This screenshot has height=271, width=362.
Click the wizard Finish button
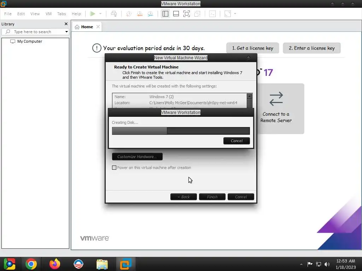tap(212, 197)
